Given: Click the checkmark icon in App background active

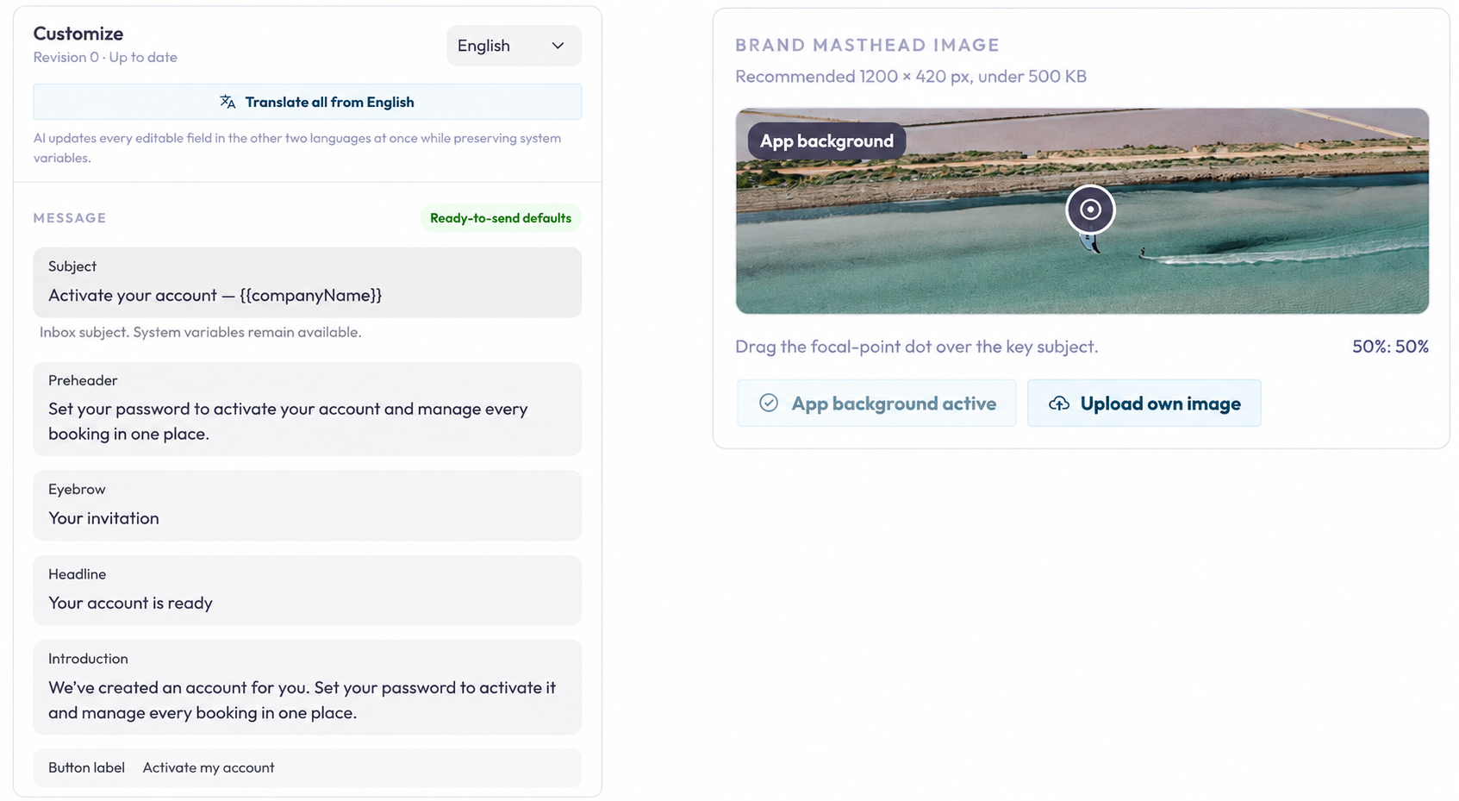Looking at the screenshot, I should tap(769, 404).
